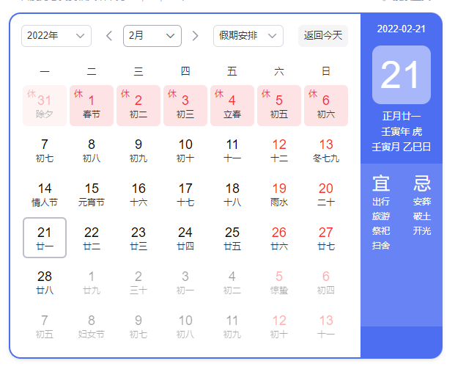Click the 返回今天 button

click(x=323, y=36)
